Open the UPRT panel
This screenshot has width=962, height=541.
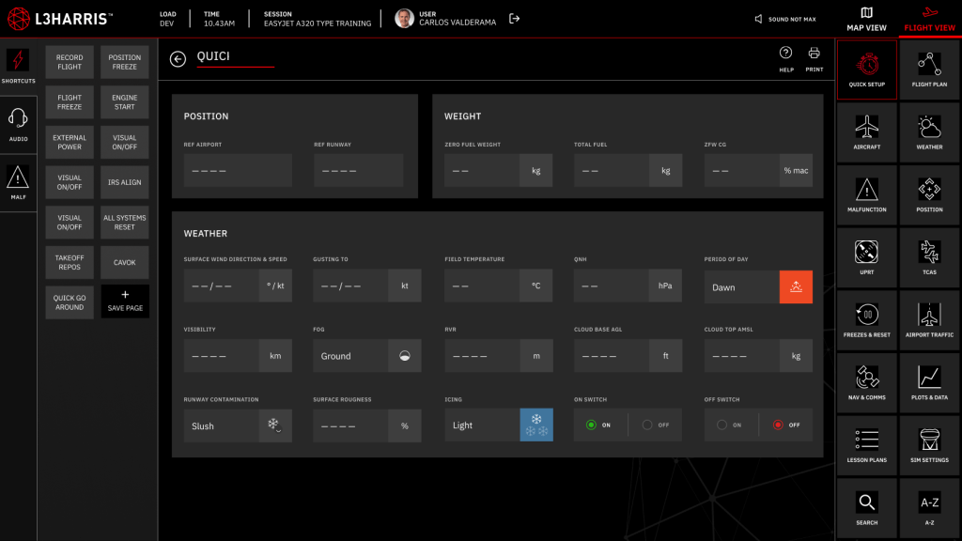click(x=866, y=258)
